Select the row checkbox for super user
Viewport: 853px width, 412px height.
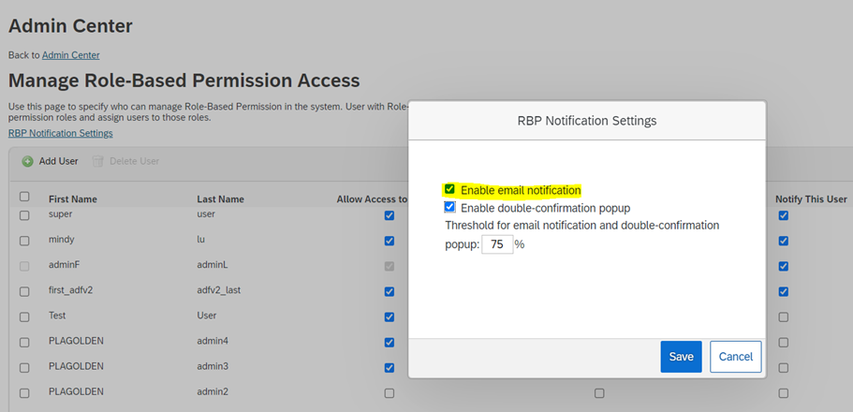[x=24, y=215]
